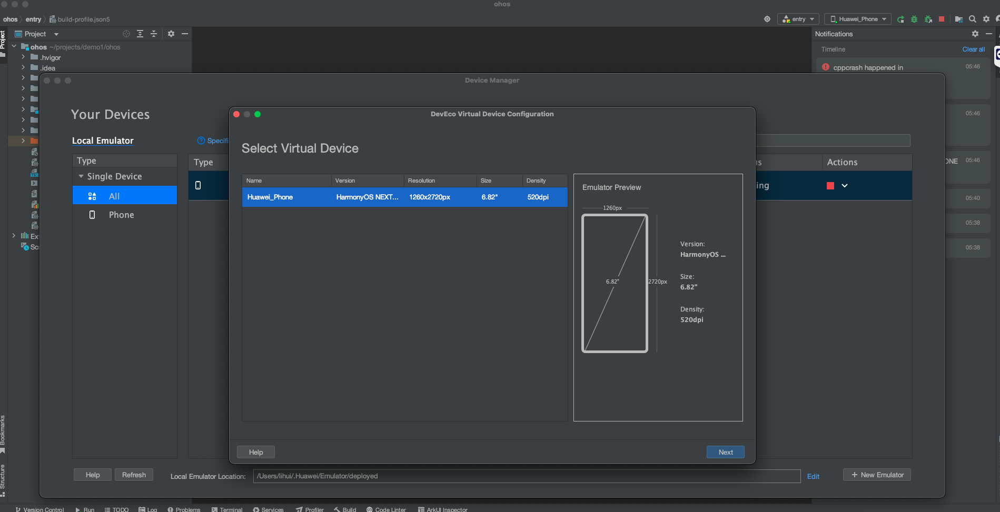Click the green Debug bug icon

(914, 19)
